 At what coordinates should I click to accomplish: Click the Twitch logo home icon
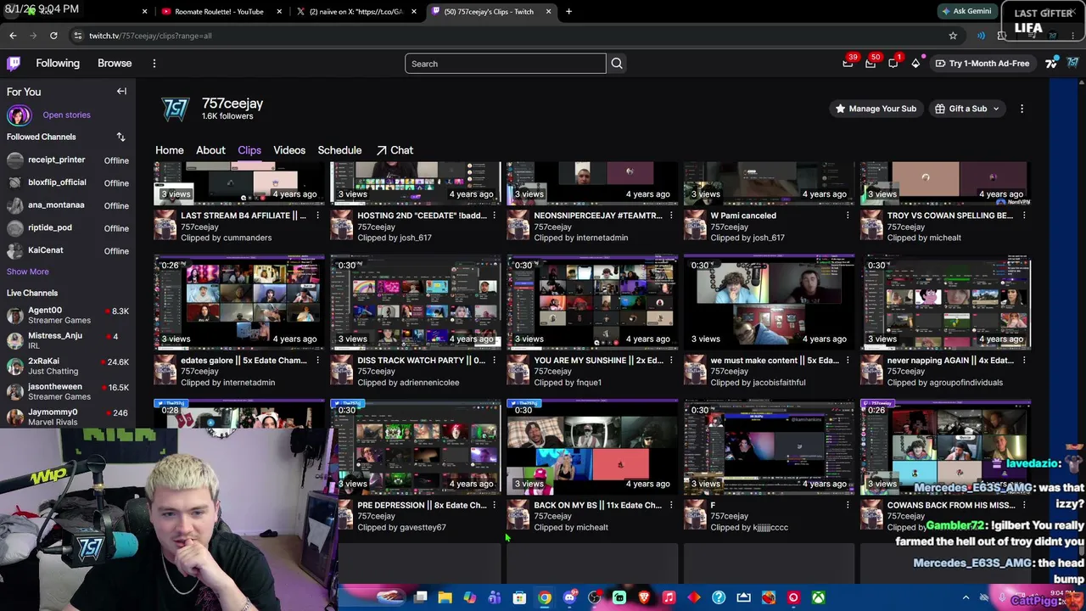[x=14, y=64]
